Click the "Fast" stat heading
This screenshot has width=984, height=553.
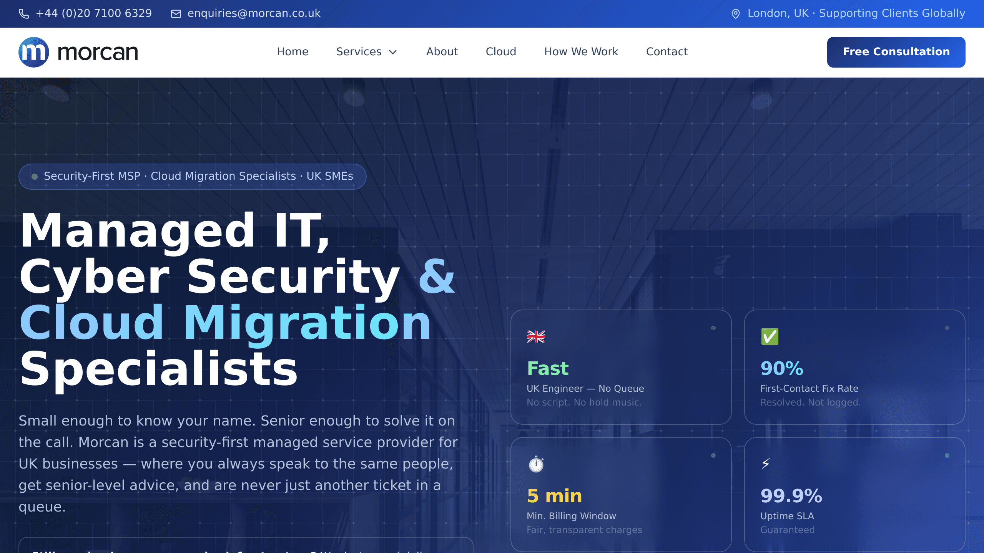pyautogui.click(x=548, y=369)
